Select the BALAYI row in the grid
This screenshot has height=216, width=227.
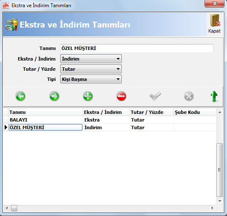point(110,120)
